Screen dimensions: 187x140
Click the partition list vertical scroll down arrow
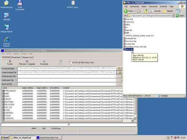[x=135, y=118]
